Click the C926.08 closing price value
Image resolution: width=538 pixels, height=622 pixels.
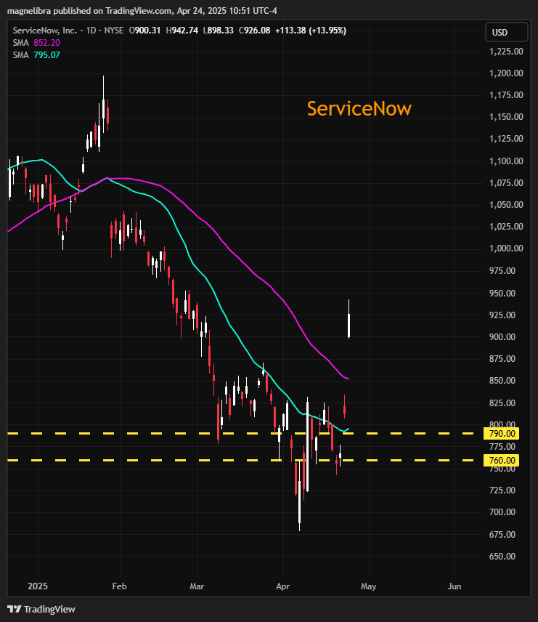click(255, 31)
